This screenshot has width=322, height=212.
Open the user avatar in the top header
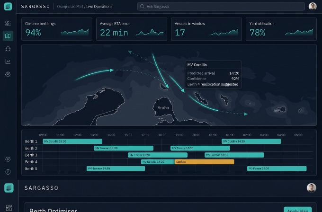pos(313,6)
